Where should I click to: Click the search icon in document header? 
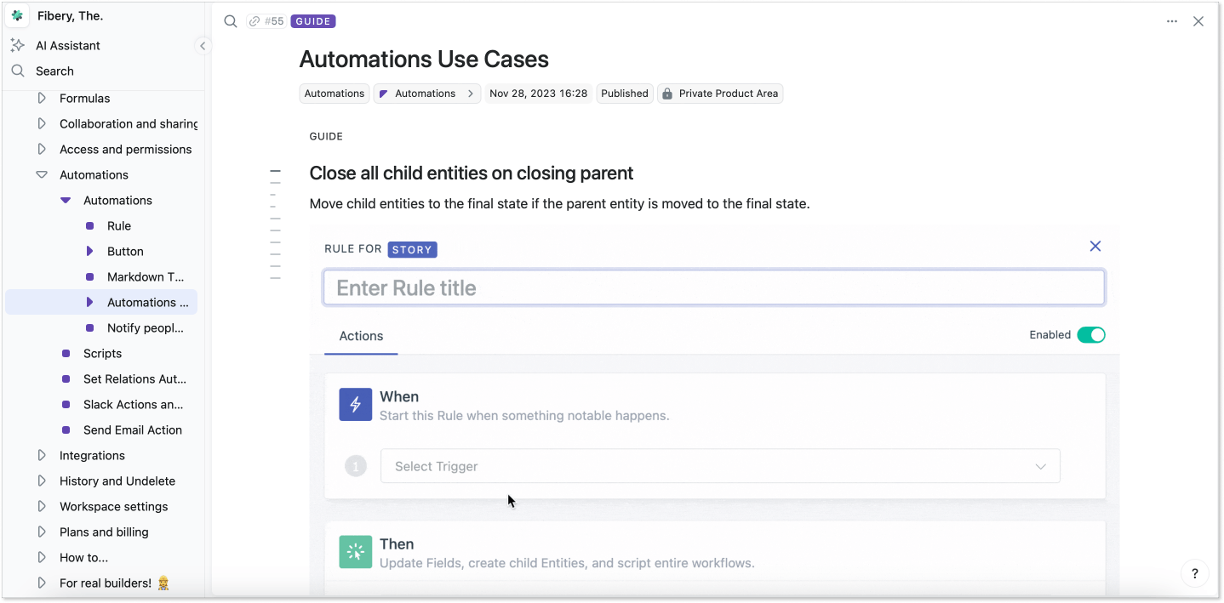pos(231,21)
